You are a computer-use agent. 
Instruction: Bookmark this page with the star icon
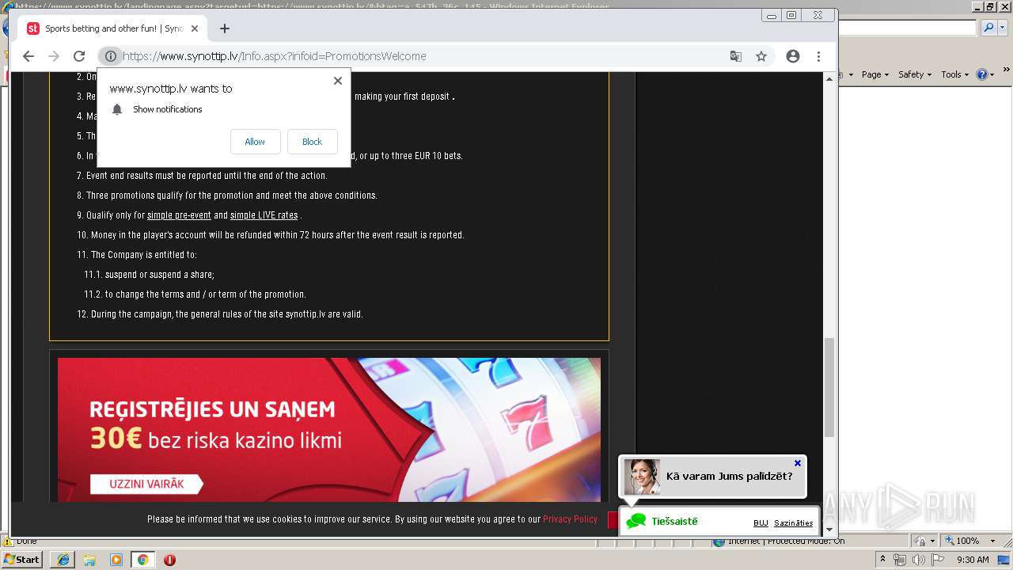[761, 56]
